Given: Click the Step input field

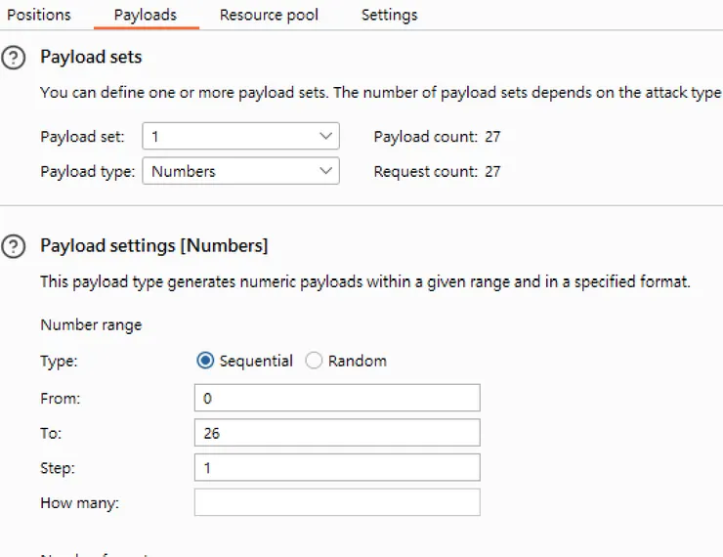Looking at the screenshot, I should [337, 467].
